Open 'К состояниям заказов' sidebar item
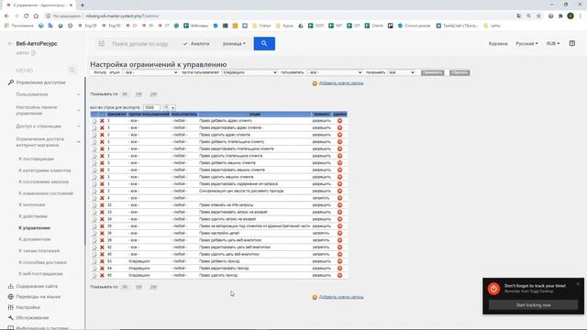 (x=43, y=181)
